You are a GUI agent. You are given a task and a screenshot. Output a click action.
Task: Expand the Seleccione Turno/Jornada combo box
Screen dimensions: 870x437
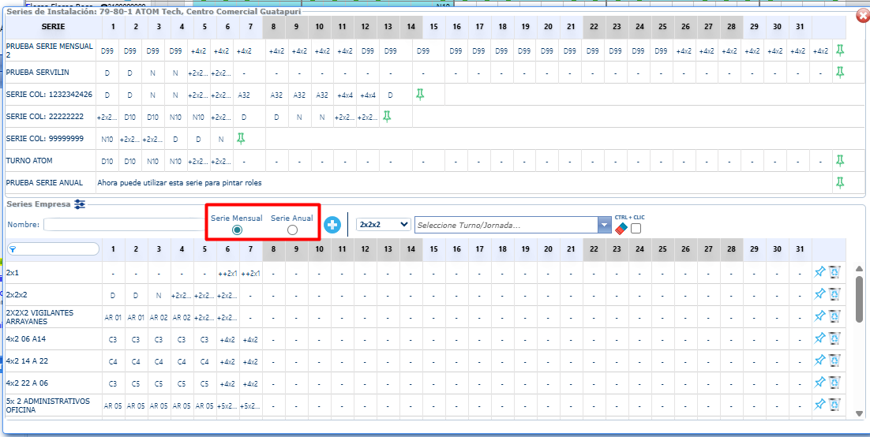pyautogui.click(x=605, y=225)
